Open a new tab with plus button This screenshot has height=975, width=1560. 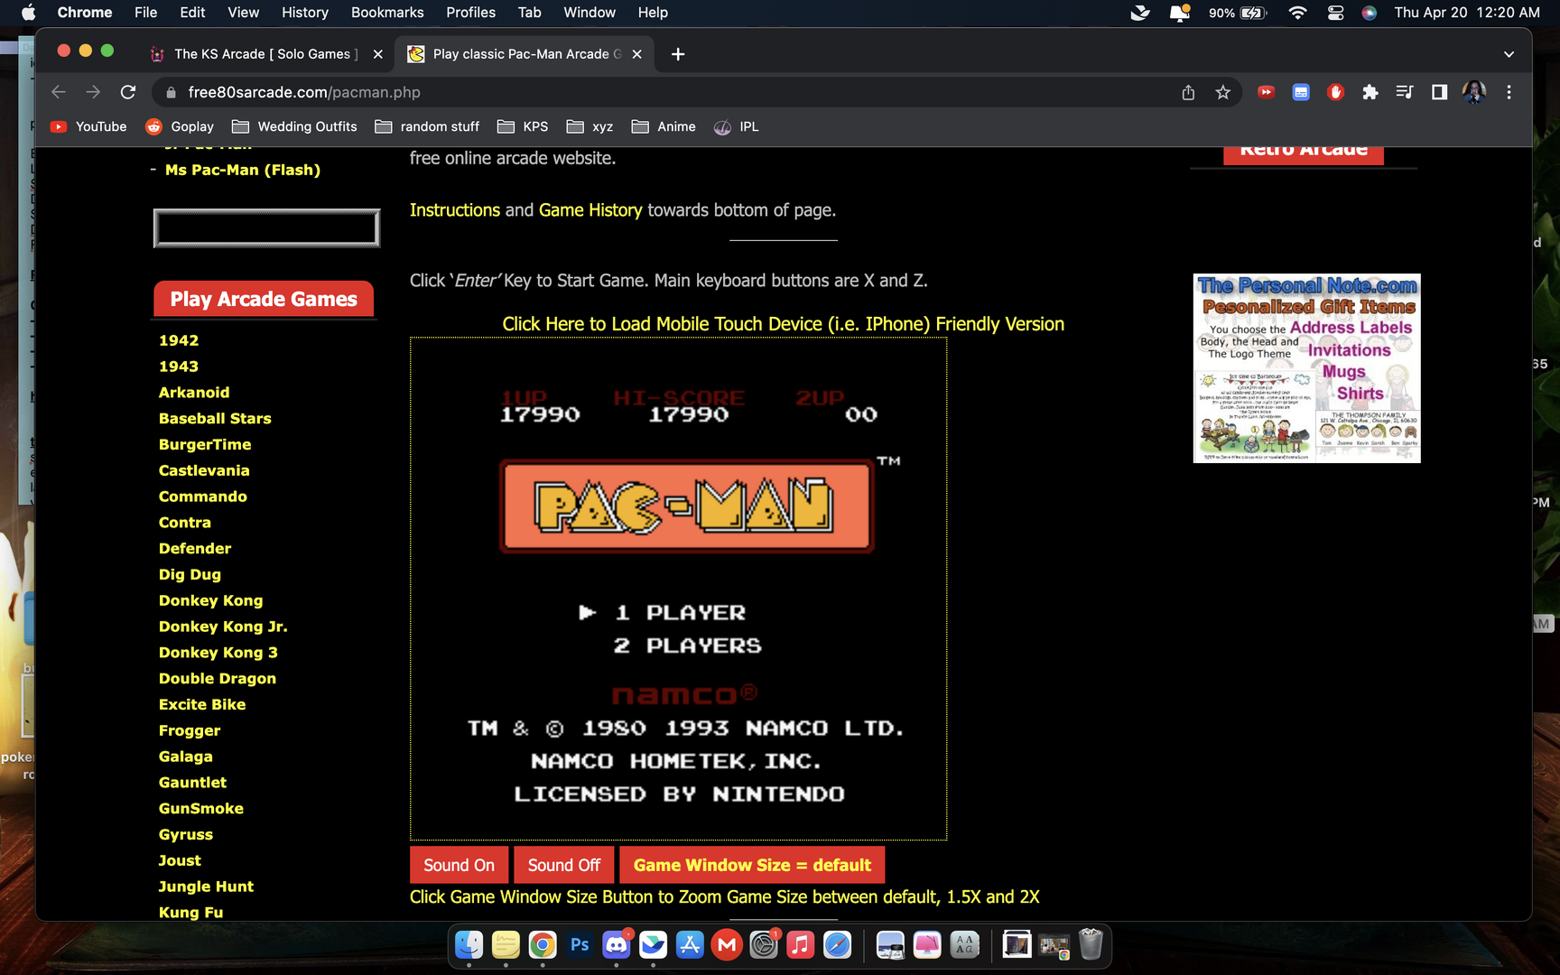678,54
